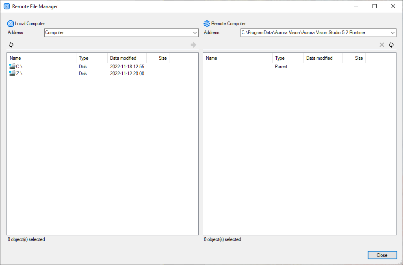Image resolution: width=403 pixels, height=265 pixels.
Task: Sort local files by Type column
Action: coord(91,58)
